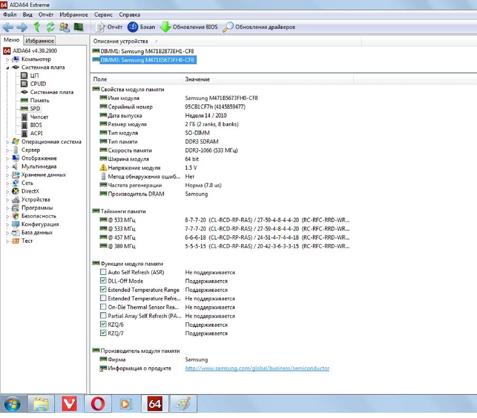Expand the Компьютер tree node
Image resolution: width=477 pixels, height=418 pixels.
7,60
